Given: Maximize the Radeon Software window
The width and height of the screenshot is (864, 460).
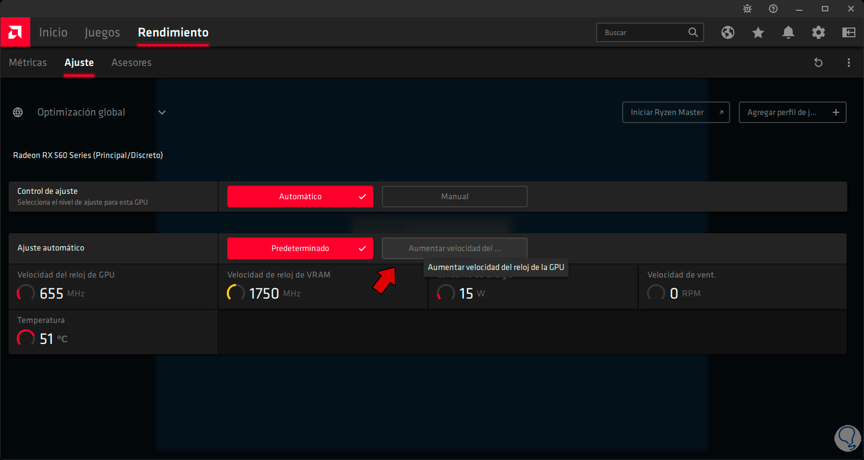Looking at the screenshot, I should coord(825,9).
